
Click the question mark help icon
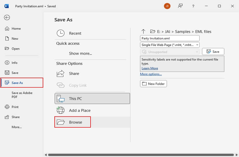click(x=193, y=6)
